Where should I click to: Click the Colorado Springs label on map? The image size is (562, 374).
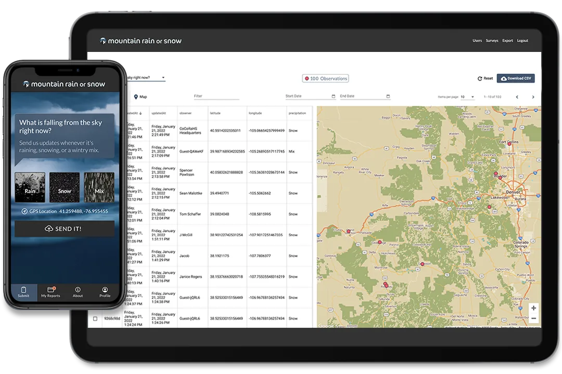pyautogui.click(x=521, y=244)
